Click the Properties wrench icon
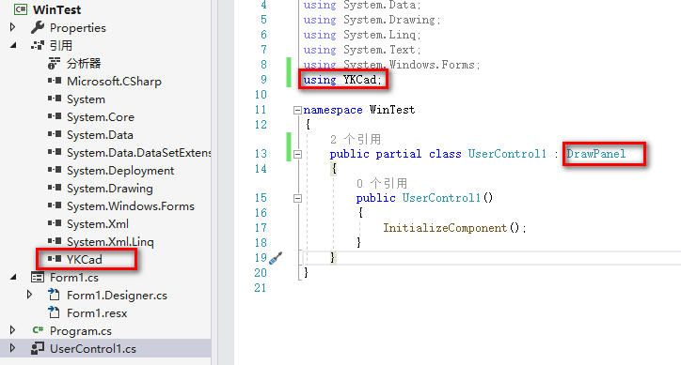 [38, 27]
